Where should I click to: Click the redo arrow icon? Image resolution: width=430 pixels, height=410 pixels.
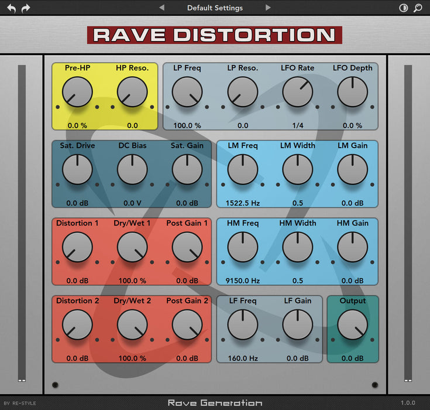click(26, 8)
